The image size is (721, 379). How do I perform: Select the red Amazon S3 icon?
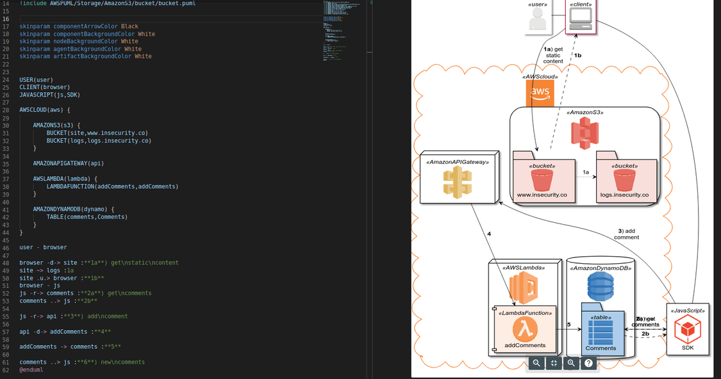[584, 131]
